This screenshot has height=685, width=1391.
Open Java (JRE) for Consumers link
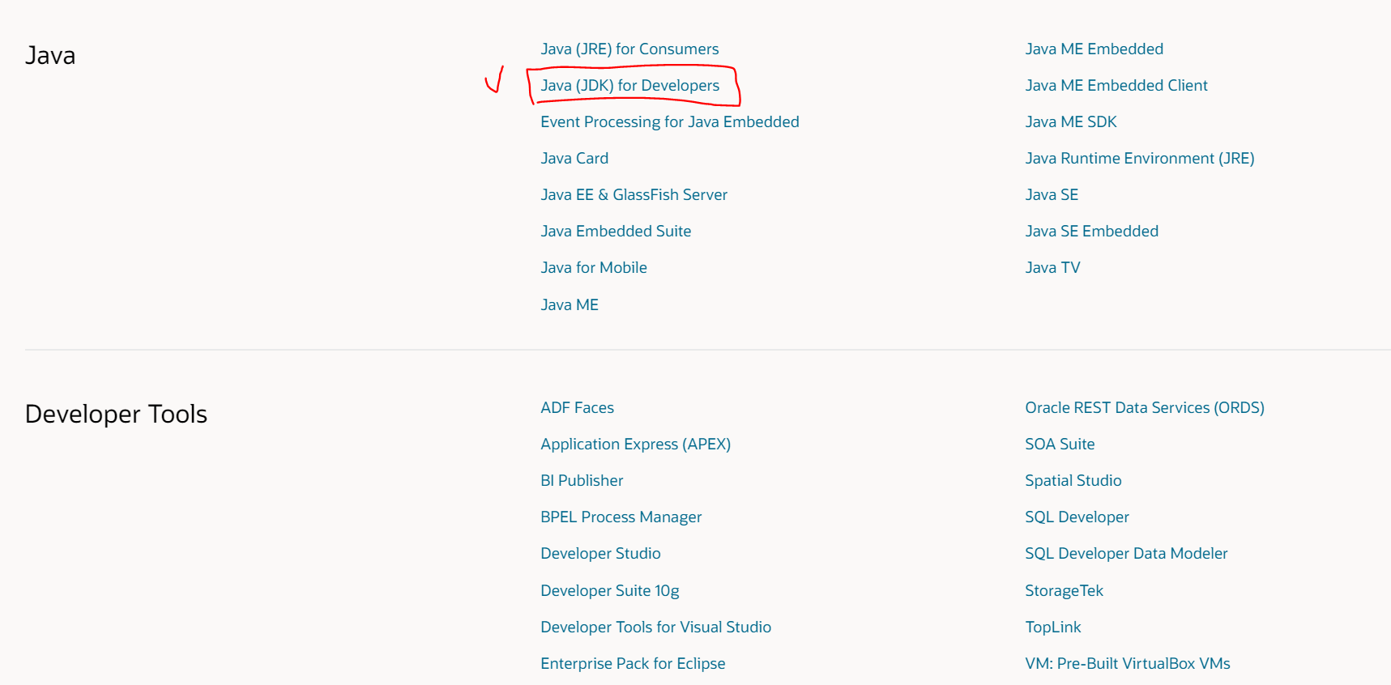tap(629, 49)
